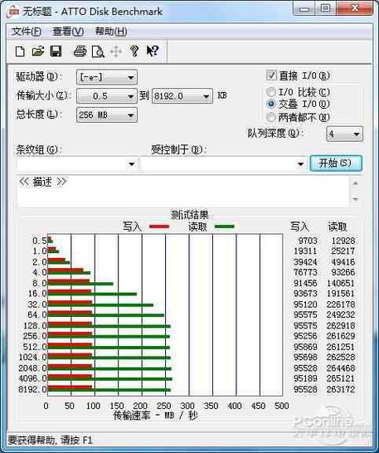Click inside the 描述 description text box
This screenshot has width=379, height=453.
[184, 191]
